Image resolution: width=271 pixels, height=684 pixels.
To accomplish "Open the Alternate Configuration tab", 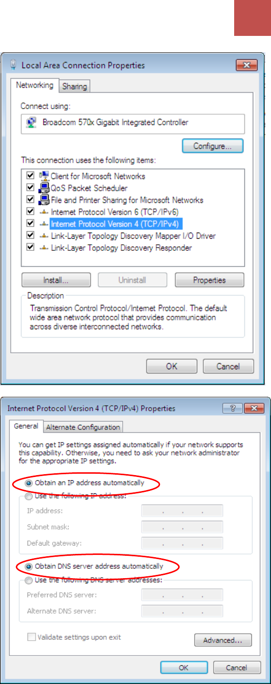I will click(x=83, y=427).
